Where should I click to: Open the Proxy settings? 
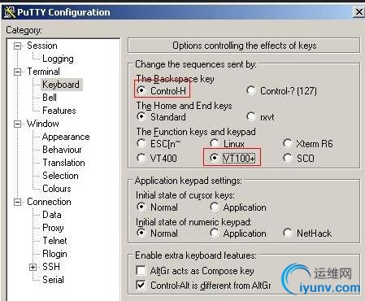pos(53,228)
